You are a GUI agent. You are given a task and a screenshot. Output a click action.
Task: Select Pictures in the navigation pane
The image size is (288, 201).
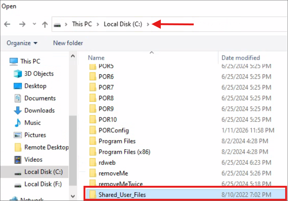click(x=35, y=135)
